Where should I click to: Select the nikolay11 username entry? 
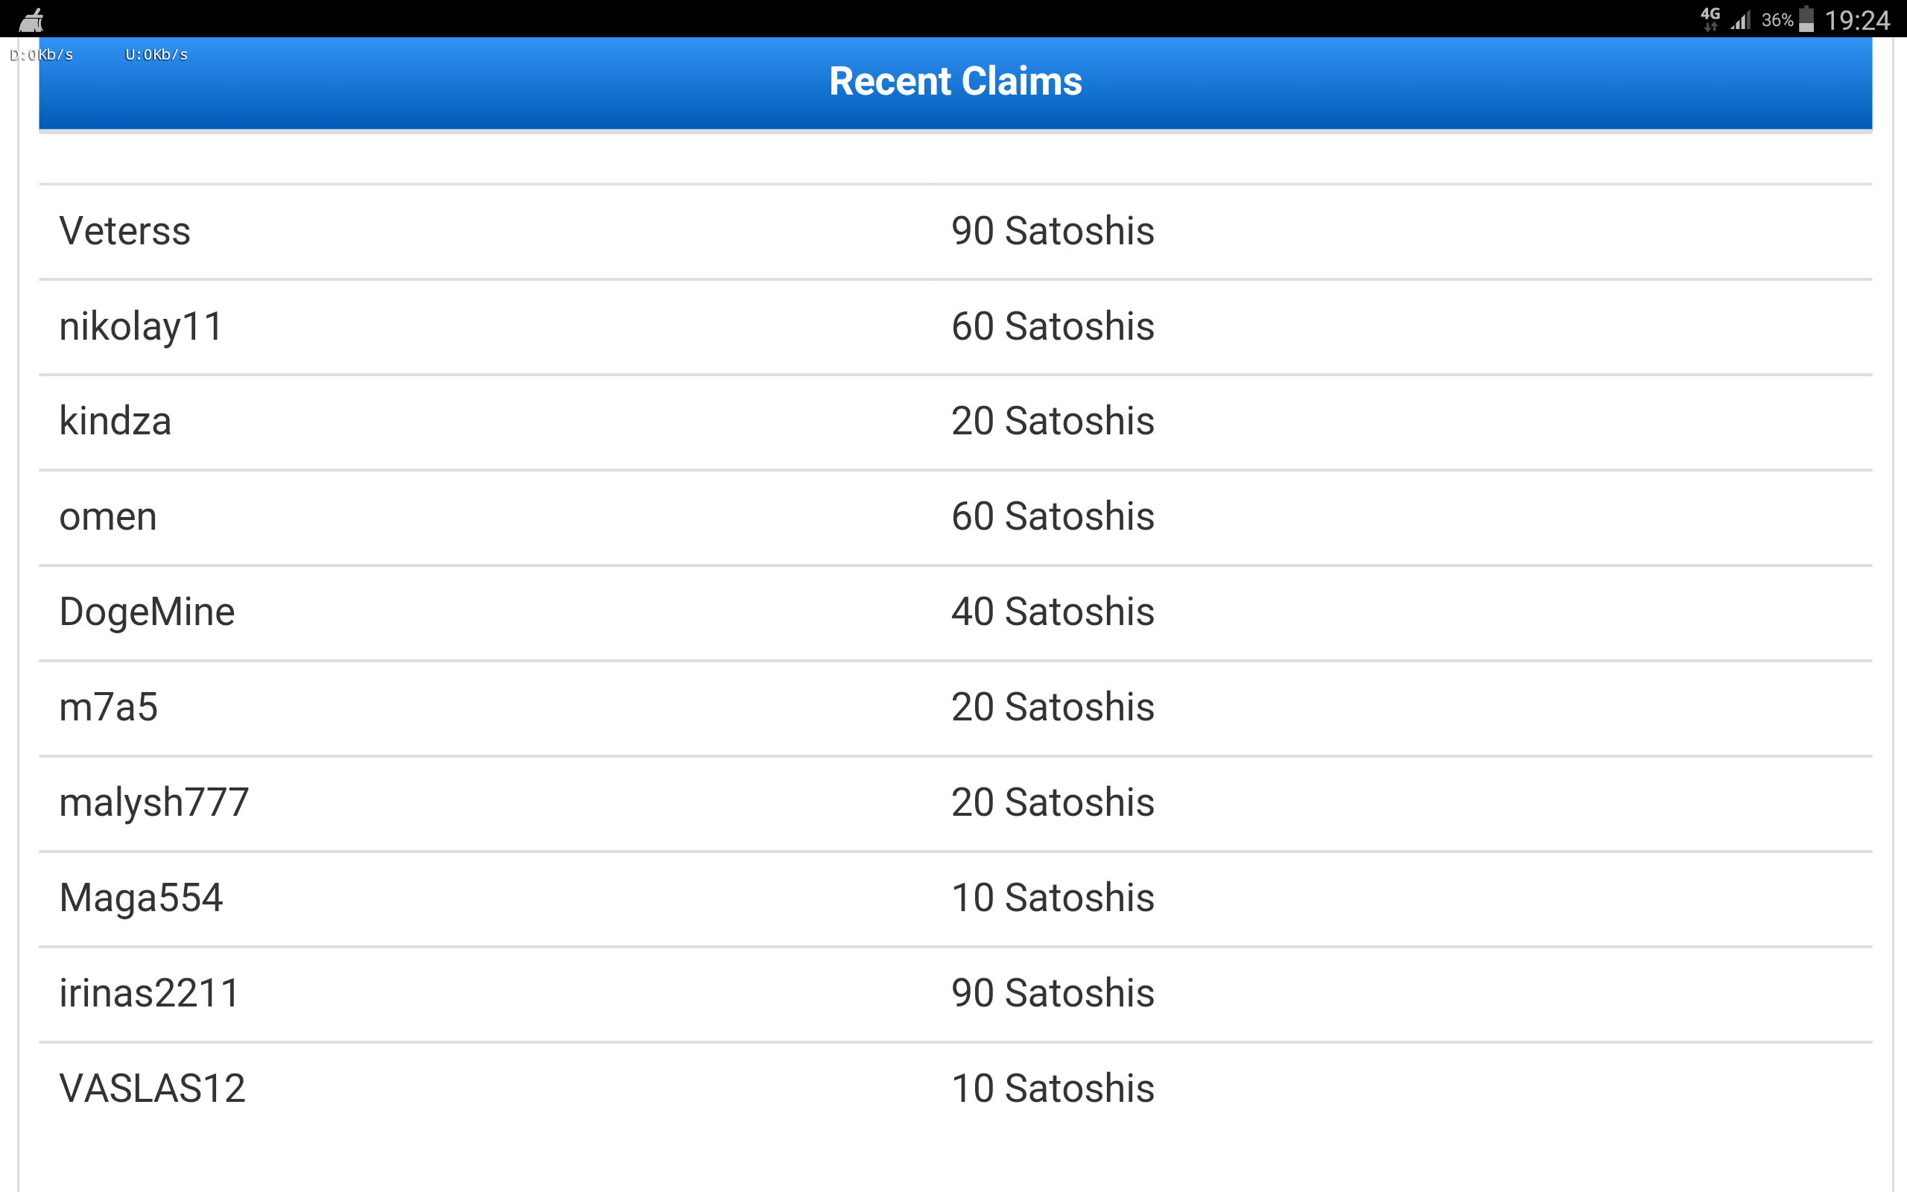pyautogui.click(x=141, y=327)
